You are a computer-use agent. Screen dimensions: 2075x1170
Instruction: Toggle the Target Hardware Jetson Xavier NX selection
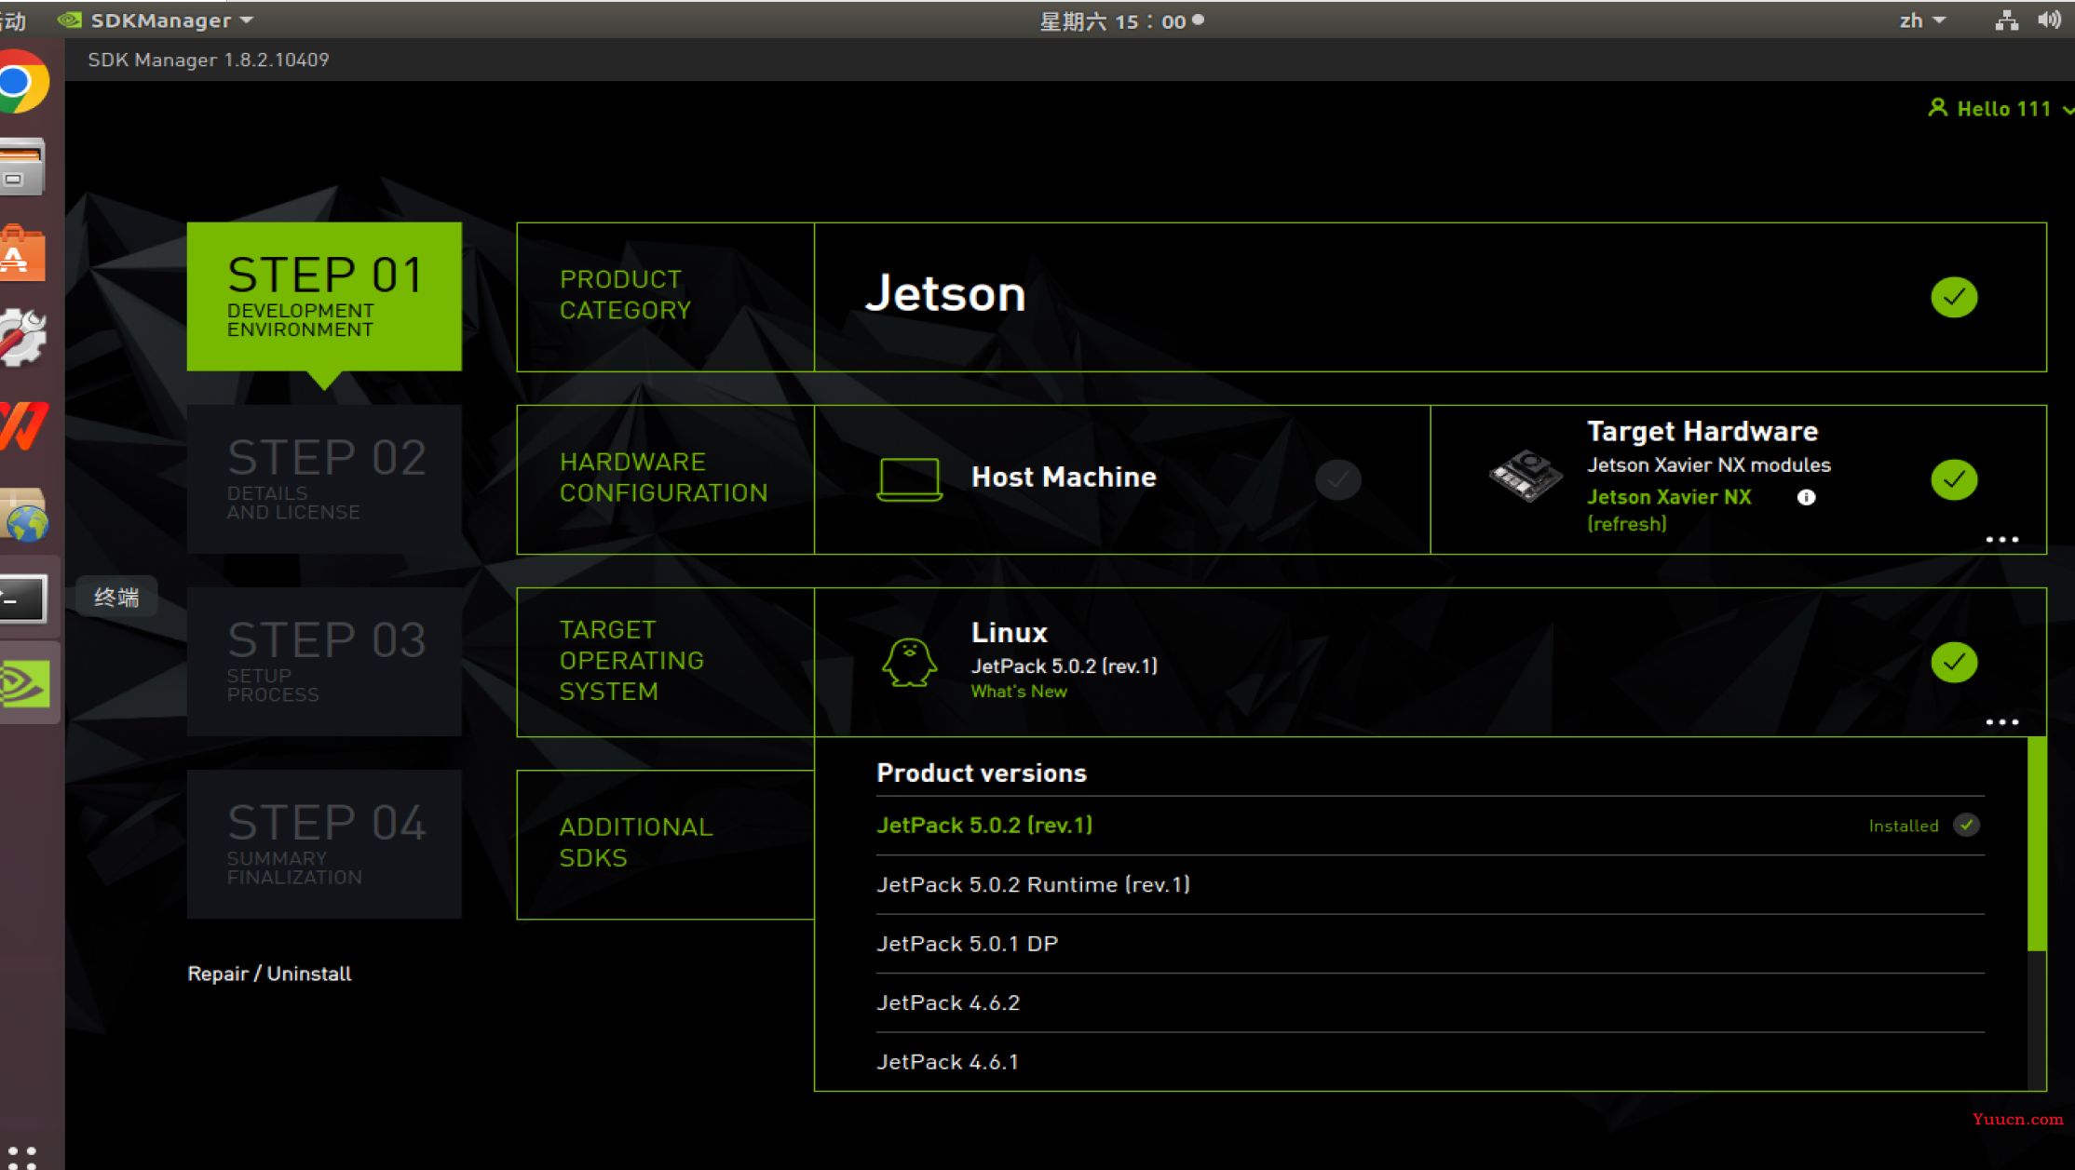(1952, 478)
